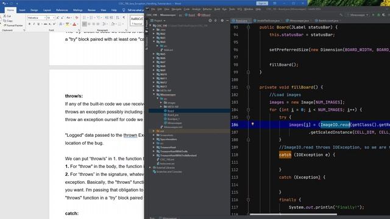390x219 pixels.
Task: Click Minesweeper in the IntelliJ breadcrumb bar
Action: [168, 15]
